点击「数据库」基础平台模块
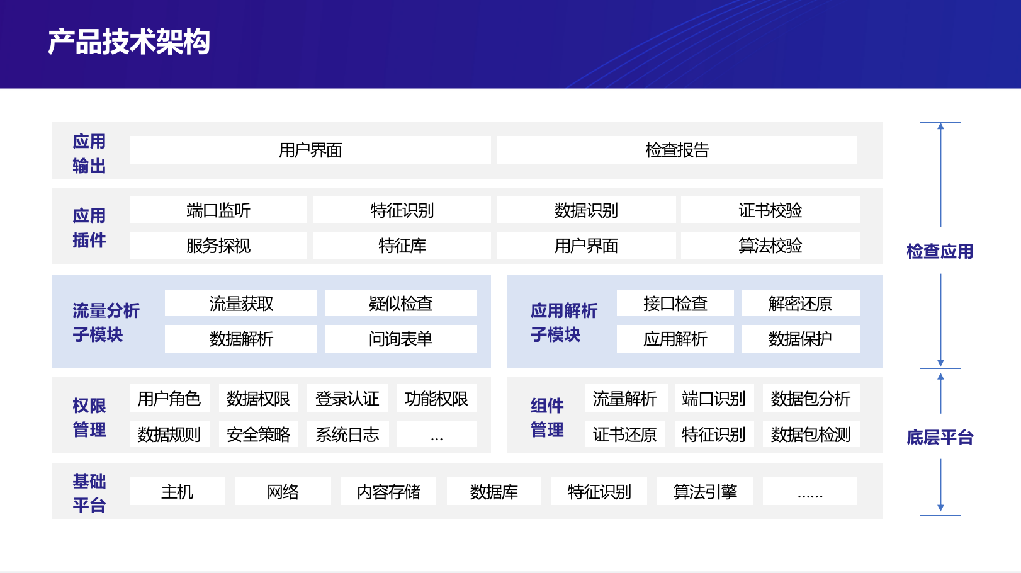Image resolution: width=1021 pixels, height=573 pixels. click(494, 492)
